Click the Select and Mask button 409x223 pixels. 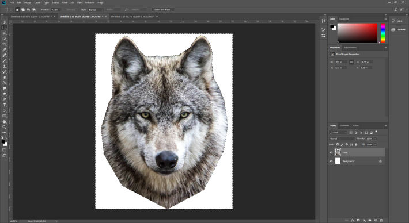[163, 10]
